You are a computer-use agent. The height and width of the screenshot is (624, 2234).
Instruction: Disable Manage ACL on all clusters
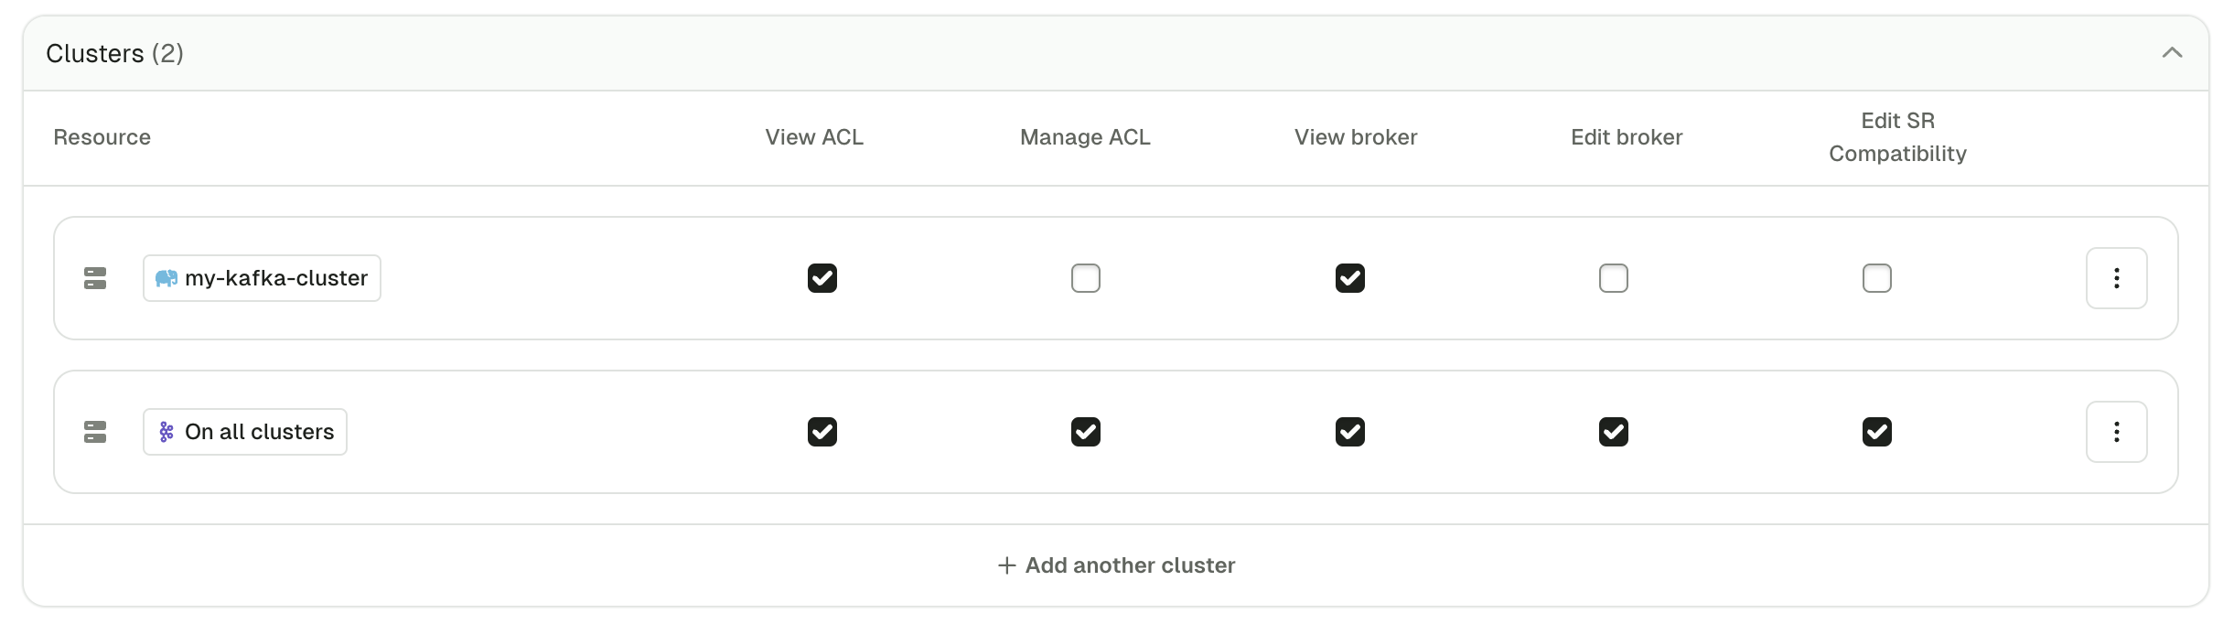pyautogui.click(x=1086, y=432)
